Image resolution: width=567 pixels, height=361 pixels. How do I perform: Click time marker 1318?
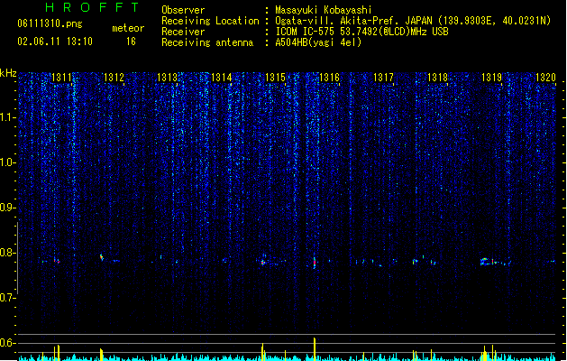437,78
